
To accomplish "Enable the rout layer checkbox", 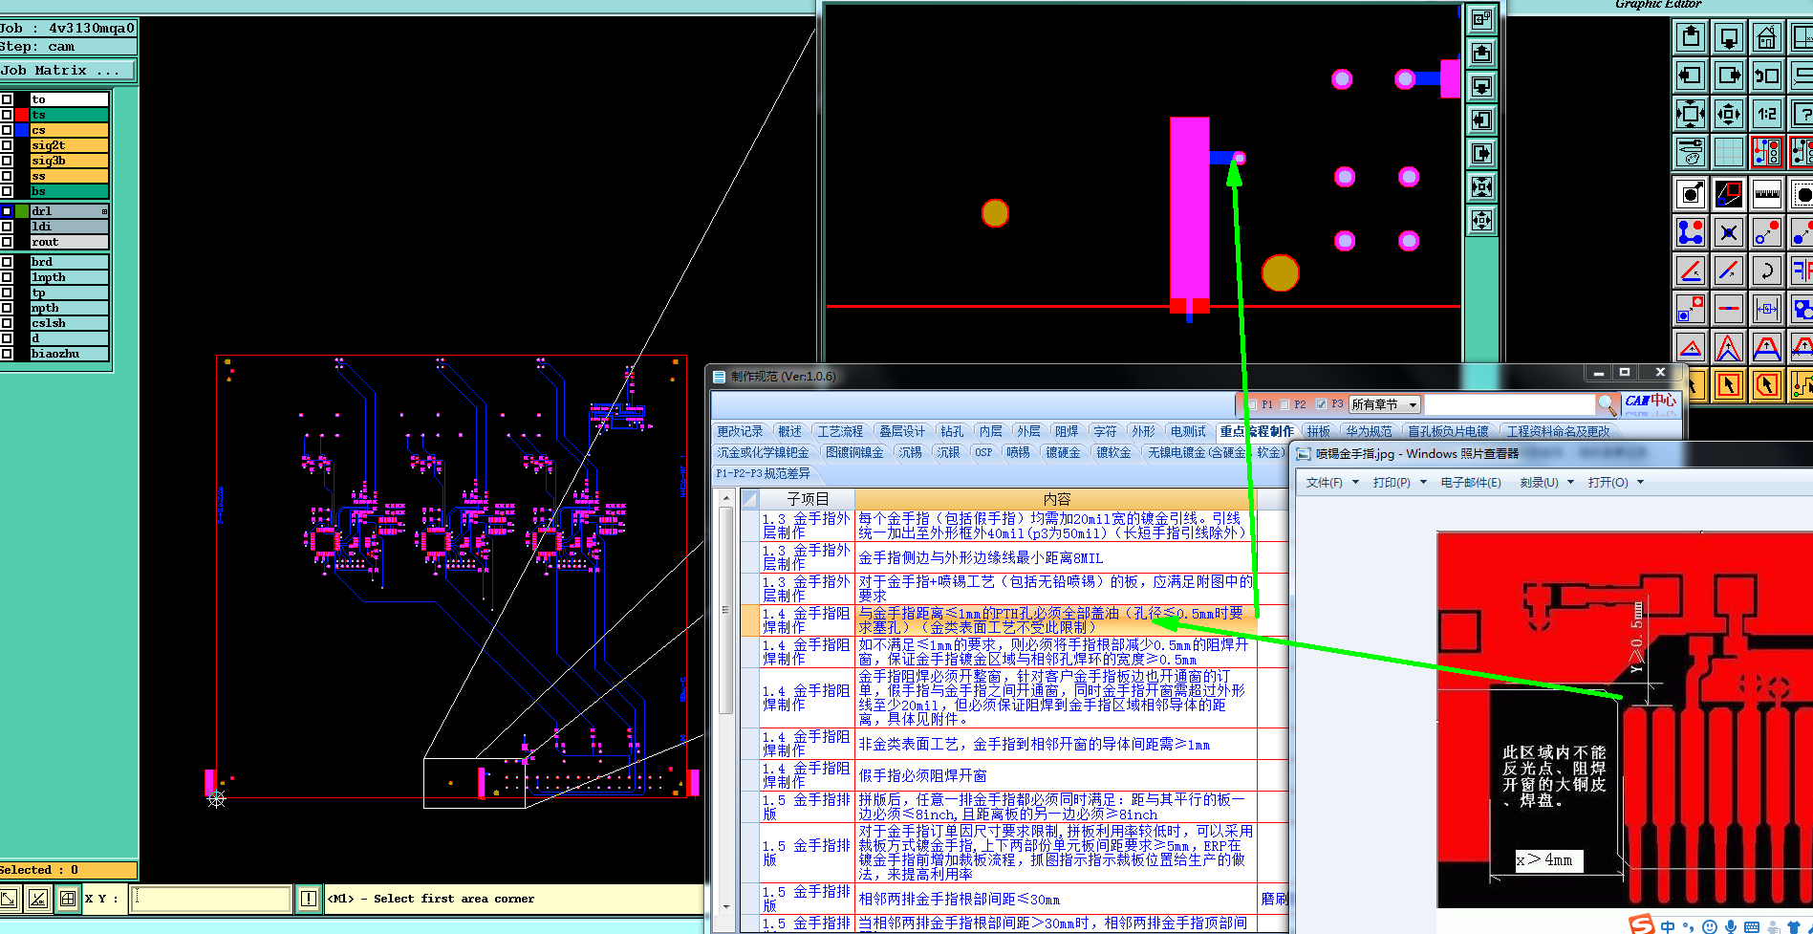I will (7, 242).
